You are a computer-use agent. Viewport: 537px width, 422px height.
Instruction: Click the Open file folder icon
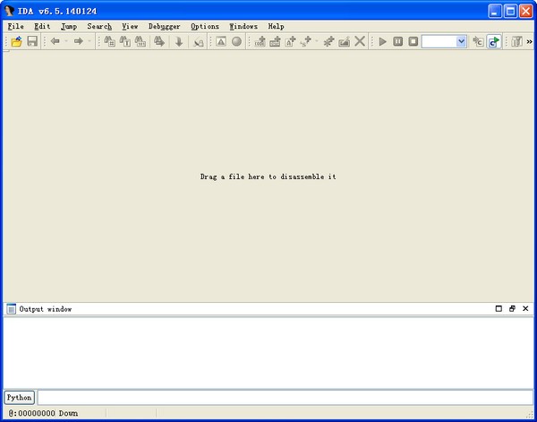pos(16,42)
